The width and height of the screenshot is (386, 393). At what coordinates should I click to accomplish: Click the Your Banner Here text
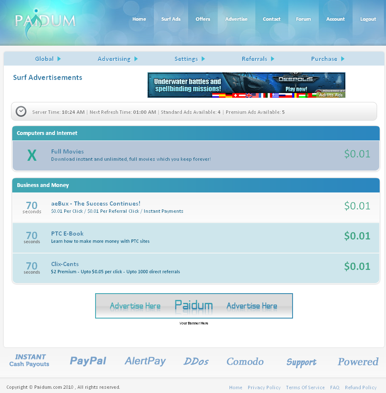(194, 323)
